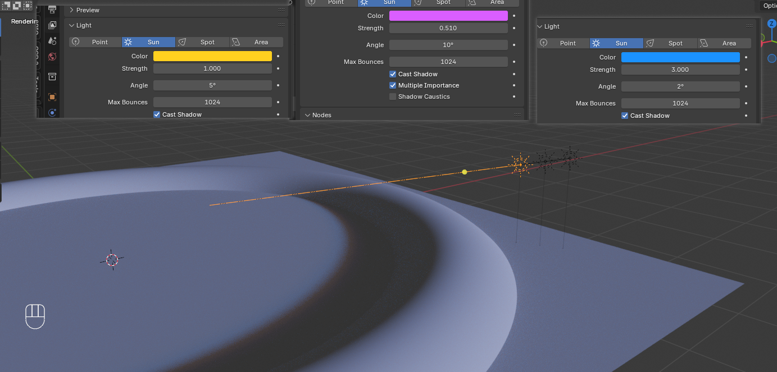Switch yellow light to Point type
The width and height of the screenshot is (777, 372).
click(x=95, y=42)
